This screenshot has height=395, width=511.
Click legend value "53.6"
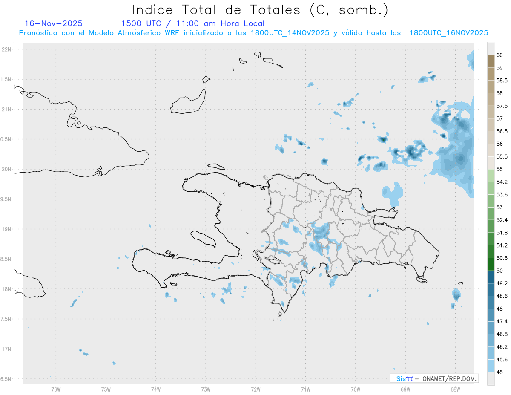pyautogui.click(x=502, y=194)
